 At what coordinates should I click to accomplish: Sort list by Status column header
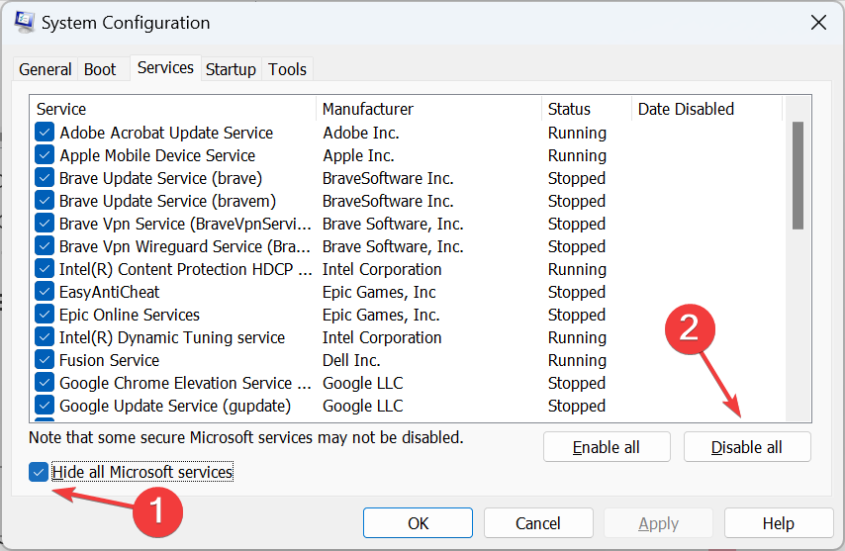coord(586,109)
